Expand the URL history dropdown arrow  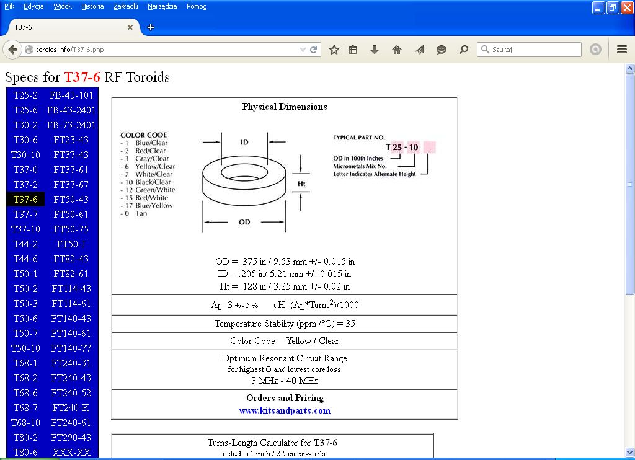click(x=303, y=50)
